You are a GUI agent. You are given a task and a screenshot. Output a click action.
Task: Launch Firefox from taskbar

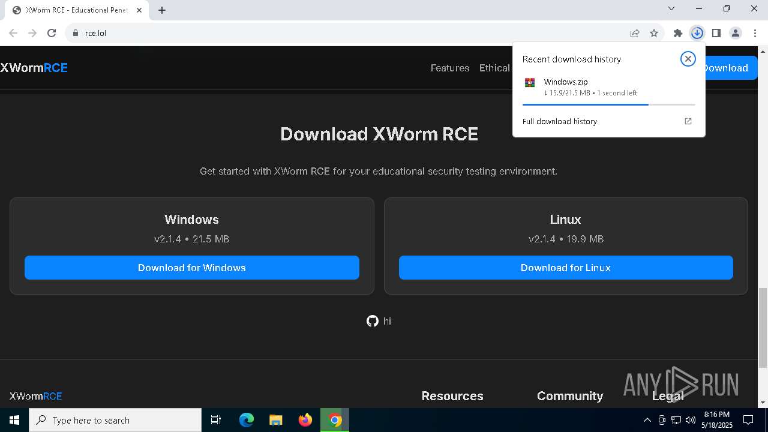coord(305,420)
